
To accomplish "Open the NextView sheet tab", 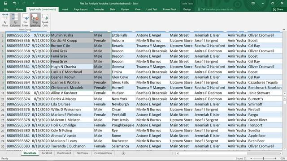I will tap(83, 153).
